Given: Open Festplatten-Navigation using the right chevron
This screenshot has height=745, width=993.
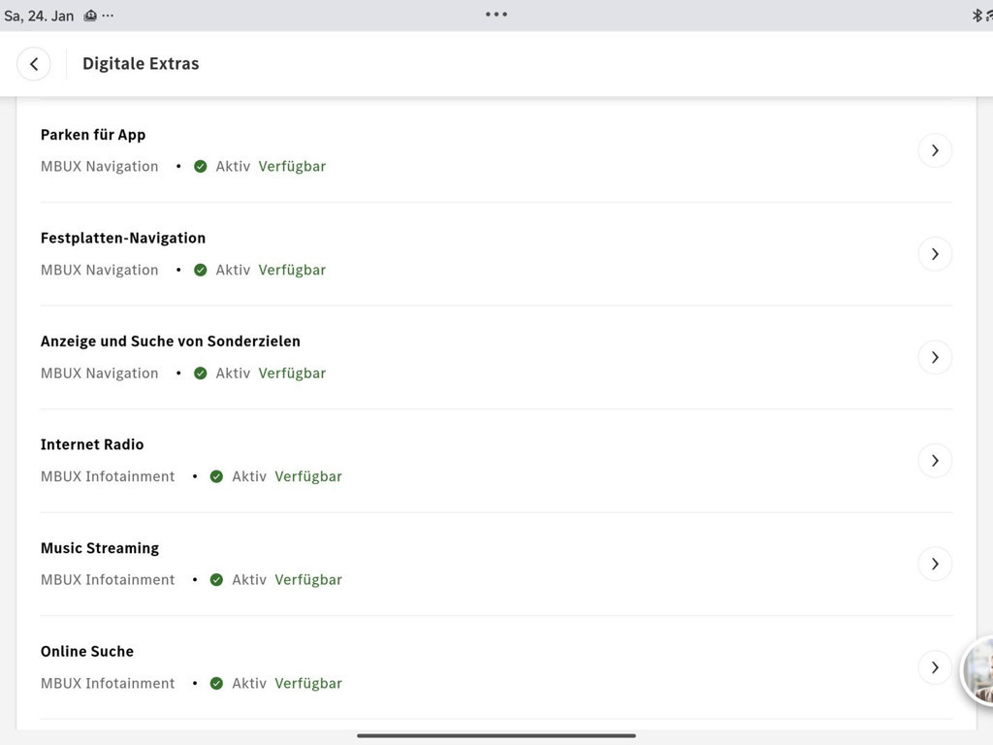Looking at the screenshot, I should click(935, 254).
